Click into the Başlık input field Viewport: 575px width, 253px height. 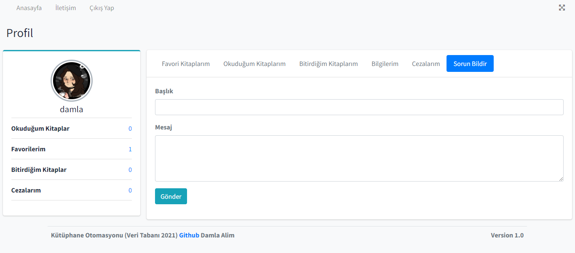(x=359, y=107)
